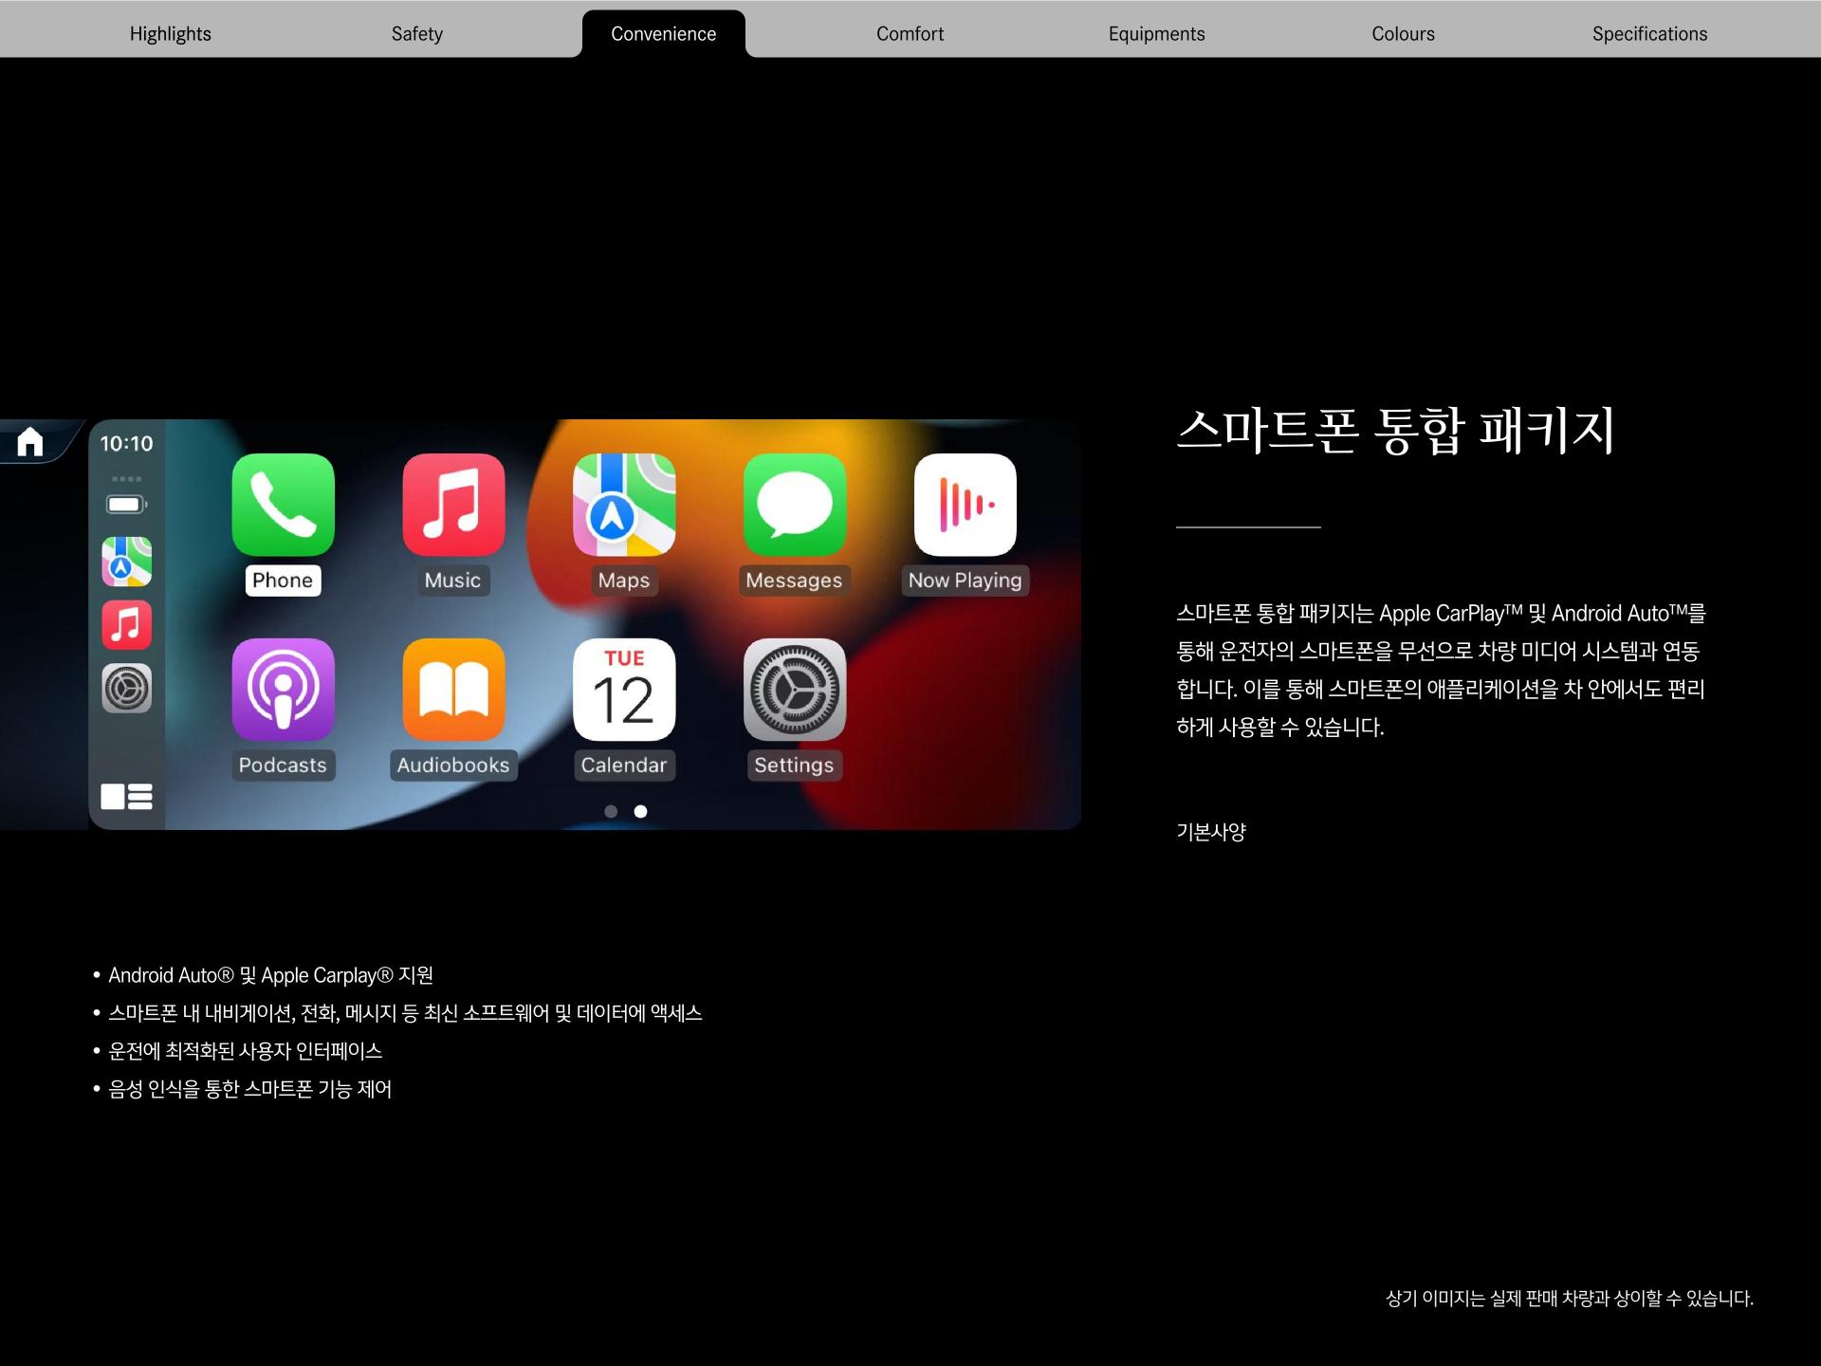Viewport: 1821px width, 1366px height.
Task: Open the Safety tab
Action: click(417, 34)
